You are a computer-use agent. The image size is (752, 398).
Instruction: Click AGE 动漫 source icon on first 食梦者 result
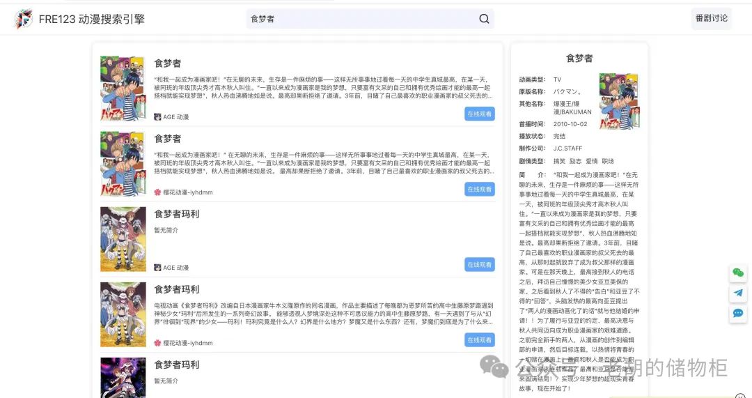click(x=157, y=116)
